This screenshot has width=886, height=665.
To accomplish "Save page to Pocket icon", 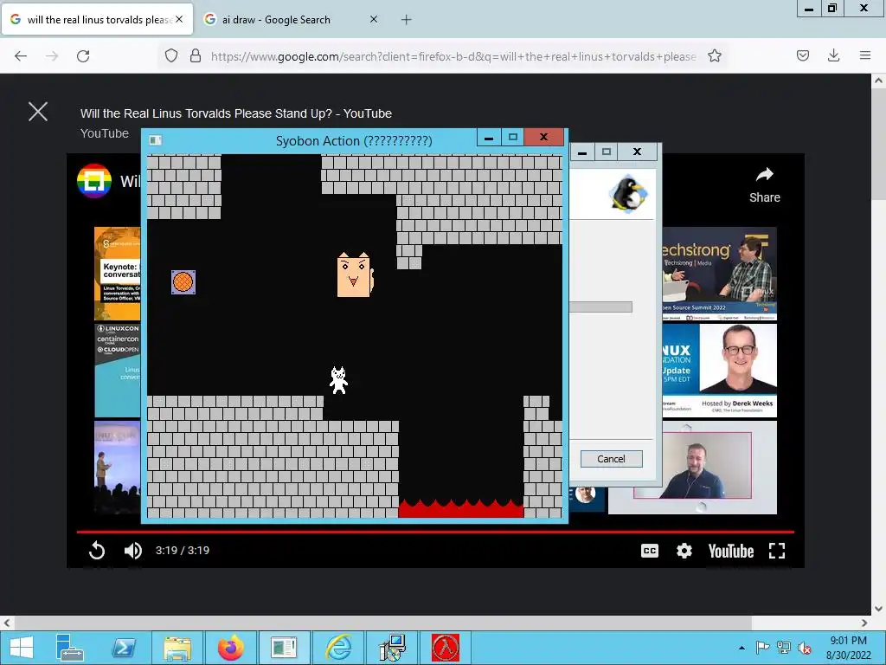I will point(803,55).
